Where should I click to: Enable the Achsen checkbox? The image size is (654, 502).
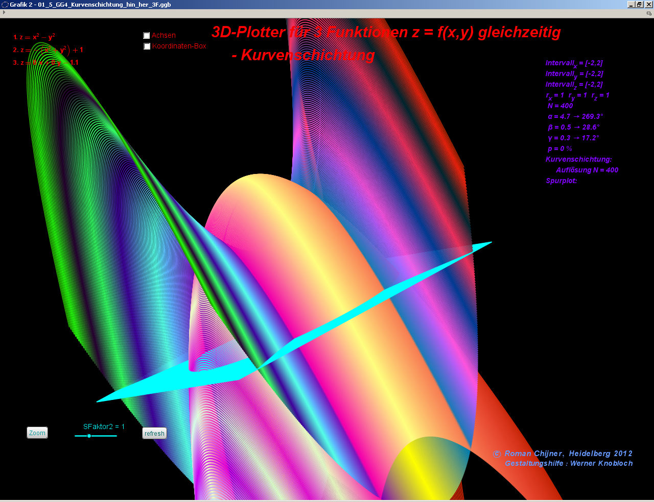coord(147,36)
